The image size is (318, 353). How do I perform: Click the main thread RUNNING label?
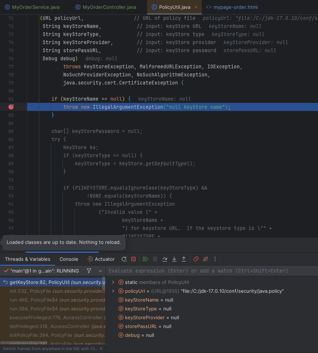click(44, 271)
